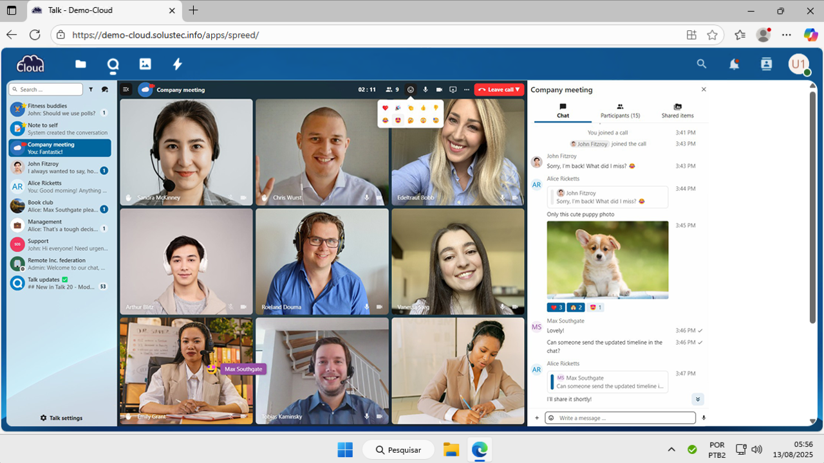Switch to the Shared items tab
The width and height of the screenshot is (824, 463).
pyautogui.click(x=677, y=111)
